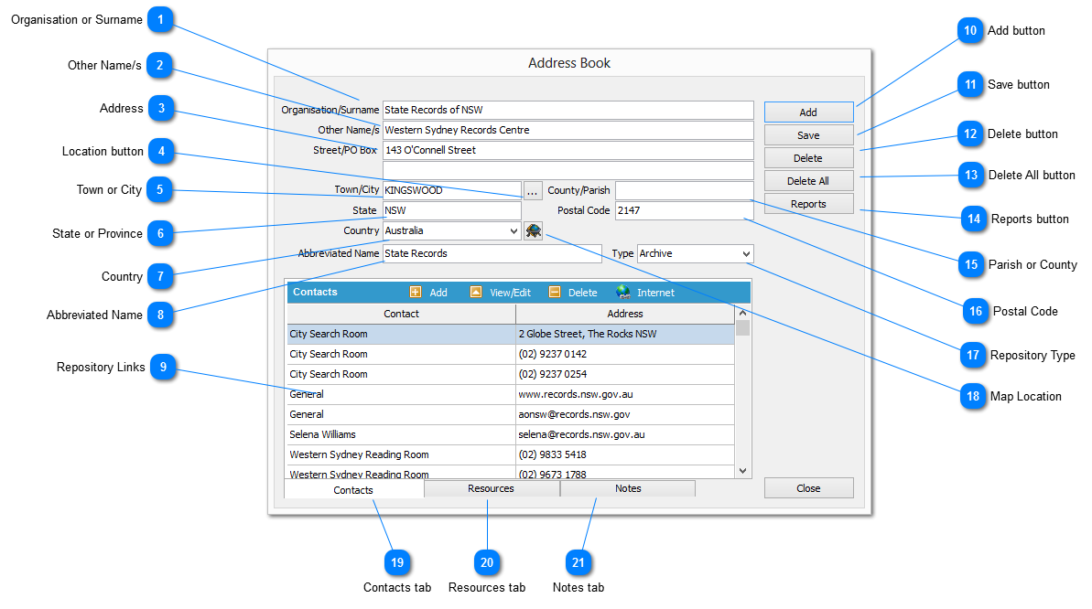Click into the Postal Code field
The height and width of the screenshot is (609, 1092).
coord(683,211)
